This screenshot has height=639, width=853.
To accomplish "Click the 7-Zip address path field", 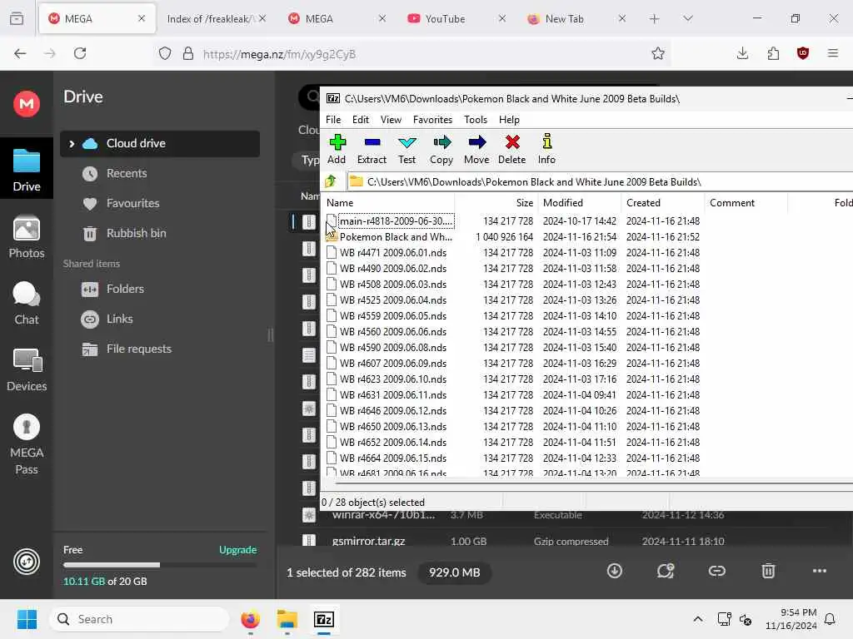I will [598, 181].
